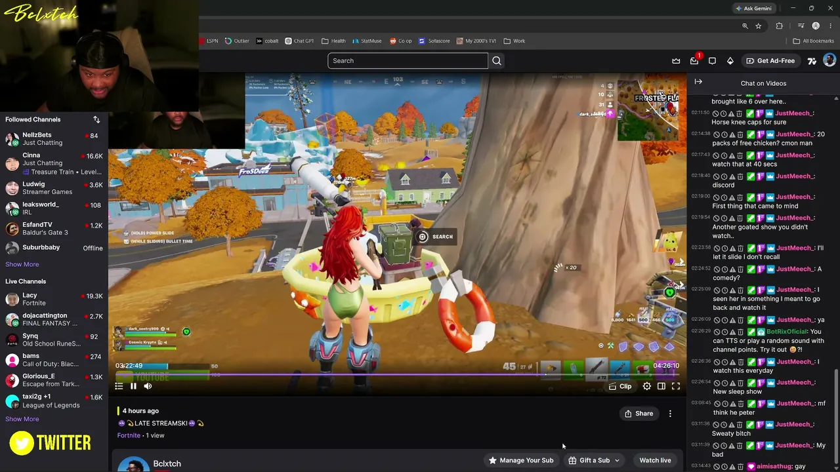
Task: Open Cinna's channel from sidebar
Action: (x=54, y=163)
